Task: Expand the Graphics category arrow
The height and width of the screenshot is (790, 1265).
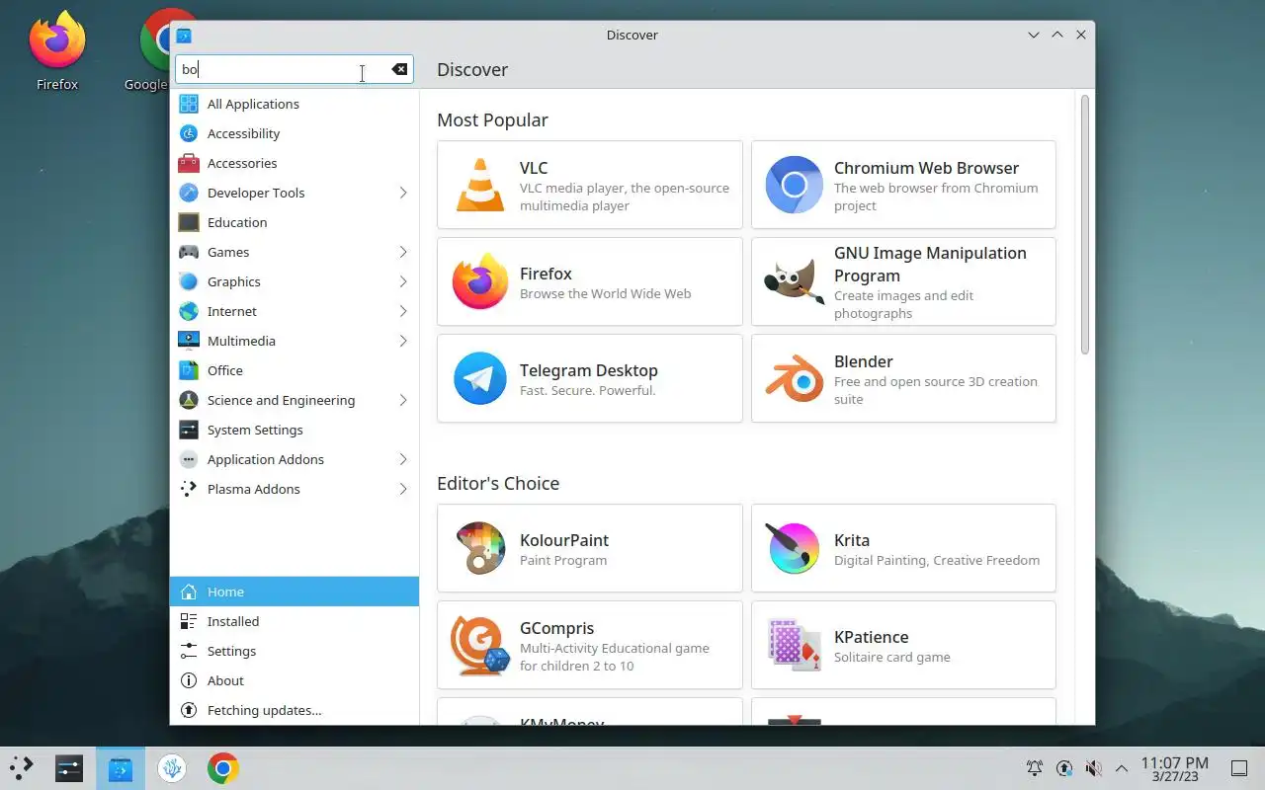Action: point(403,281)
